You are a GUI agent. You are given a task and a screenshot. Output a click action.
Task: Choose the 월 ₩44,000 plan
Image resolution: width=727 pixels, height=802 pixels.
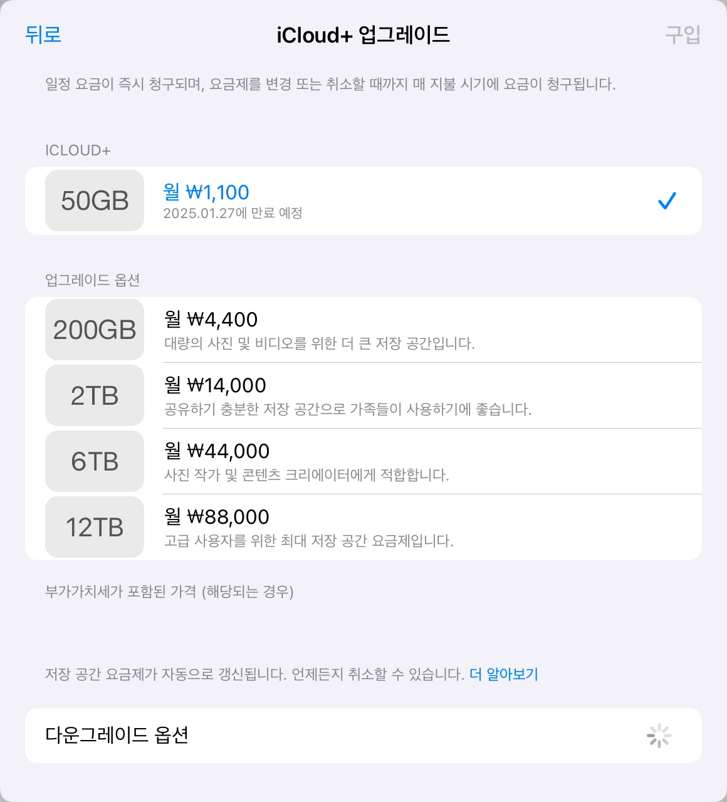pyautogui.click(x=217, y=451)
